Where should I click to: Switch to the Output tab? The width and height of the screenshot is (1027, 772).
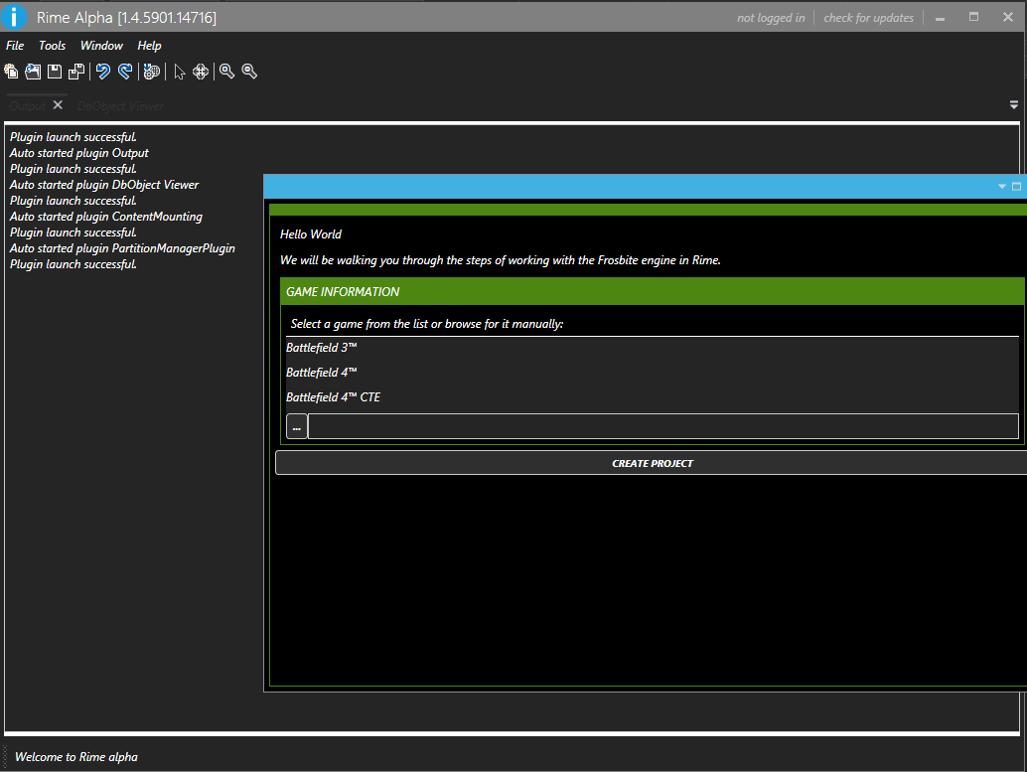pos(28,105)
